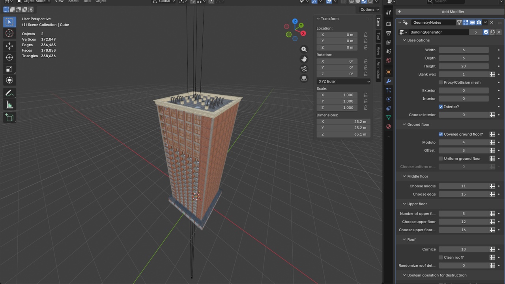505x284 pixels.
Task: Pick the Rotate tool
Action: pyautogui.click(x=9, y=58)
